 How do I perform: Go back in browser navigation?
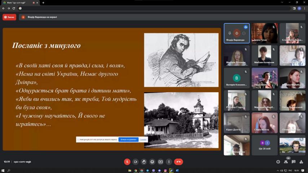tap(4, 8)
